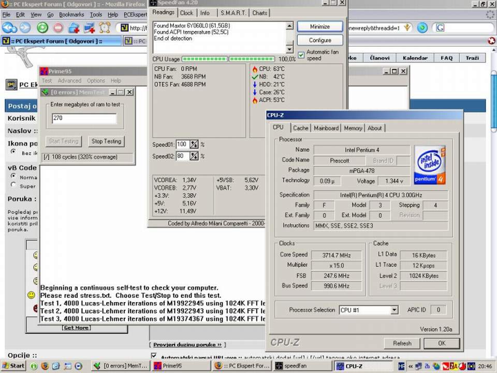Click the show desktop quick launch icon
497x373 pixels.
(x=67, y=366)
